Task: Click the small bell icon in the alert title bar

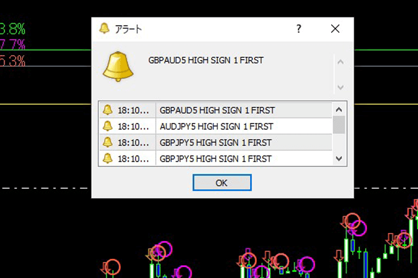Action: [104, 29]
